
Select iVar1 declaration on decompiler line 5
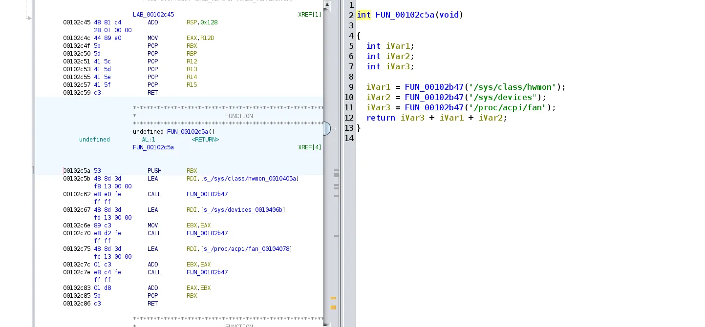pos(398,46)
